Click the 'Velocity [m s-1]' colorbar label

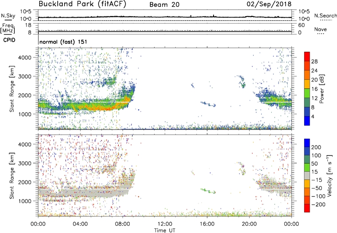(x=329, y=175)
